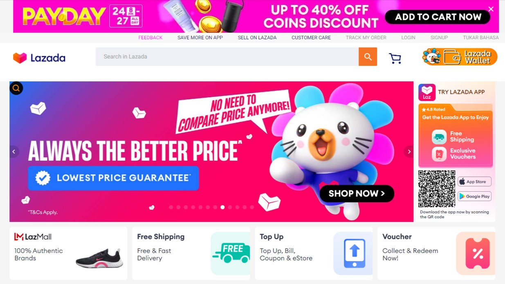This screenshot has width=505, height=284.
Task: Select the first carousel dot indicator
Action: (x=171, y=207)
